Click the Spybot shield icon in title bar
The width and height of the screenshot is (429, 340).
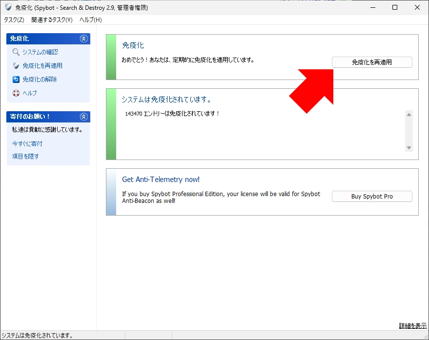8,7
